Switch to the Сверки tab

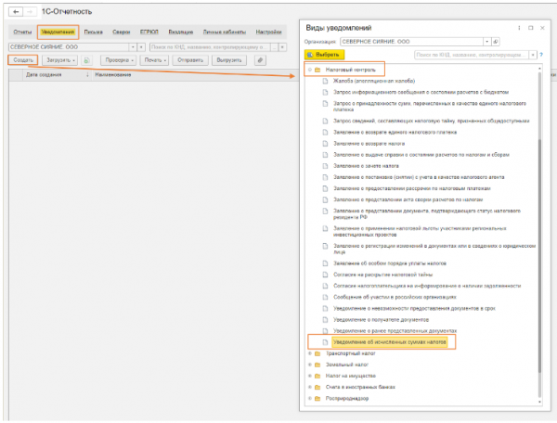(x=121, y=32)
